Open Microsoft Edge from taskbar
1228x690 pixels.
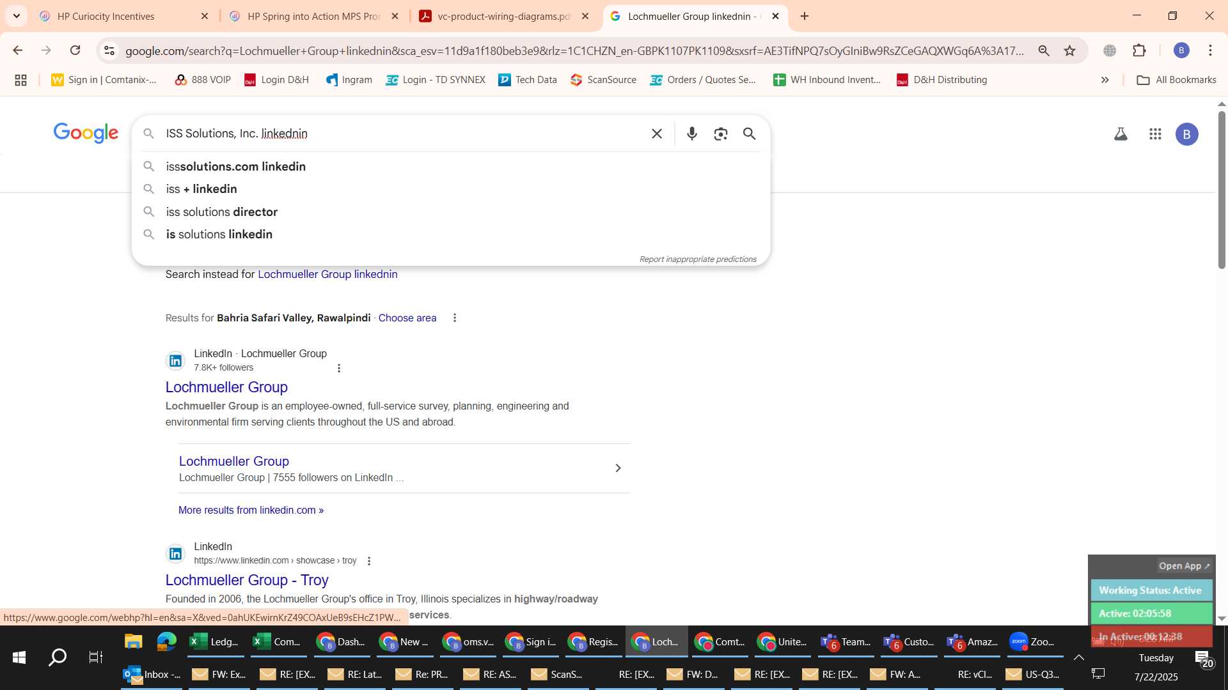click(x=166, y=641)
